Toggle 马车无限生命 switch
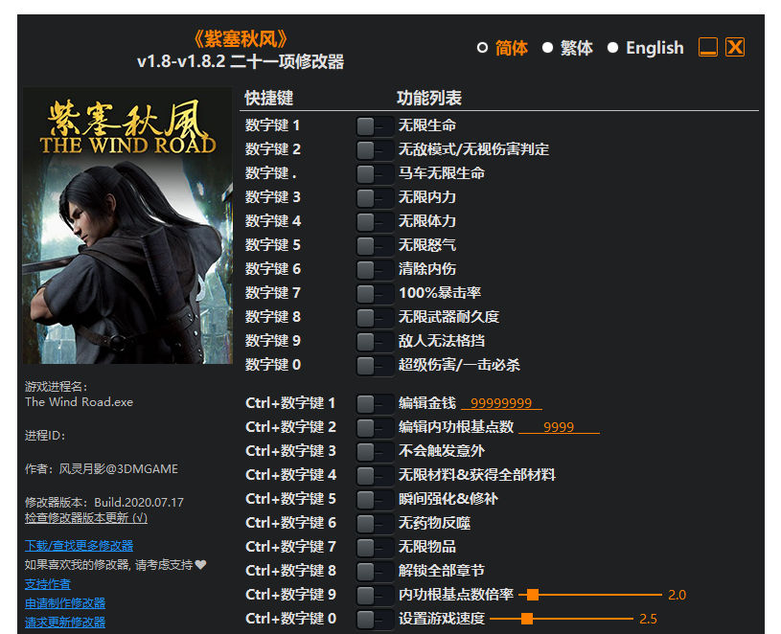 375,173
